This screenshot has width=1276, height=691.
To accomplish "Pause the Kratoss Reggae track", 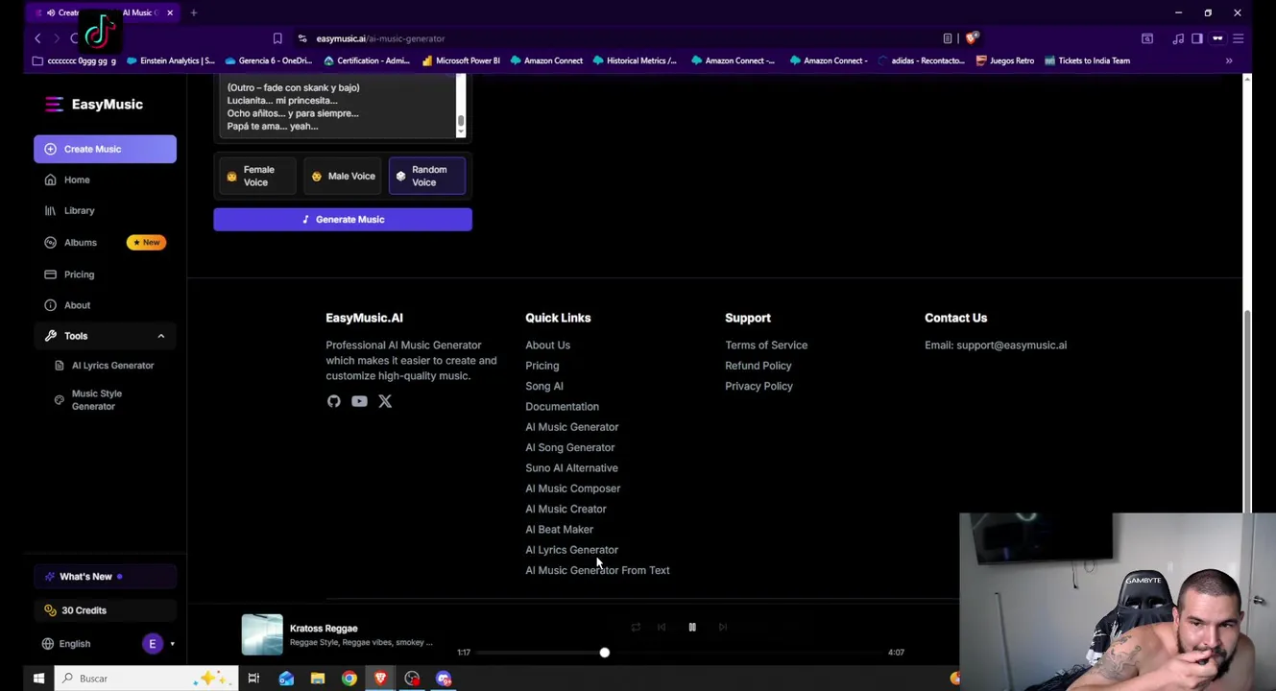I will [x=691, y=627].
